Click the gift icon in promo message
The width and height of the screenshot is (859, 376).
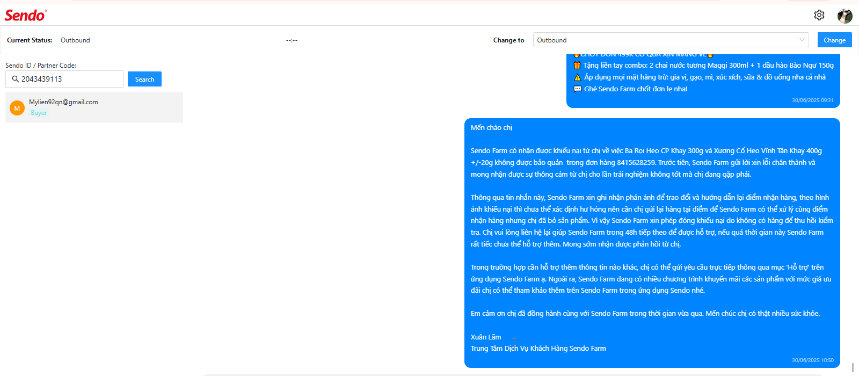(x=577, y=66)
